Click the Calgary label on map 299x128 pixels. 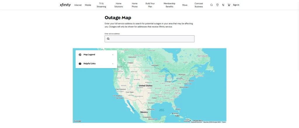[x=131, y=63]
